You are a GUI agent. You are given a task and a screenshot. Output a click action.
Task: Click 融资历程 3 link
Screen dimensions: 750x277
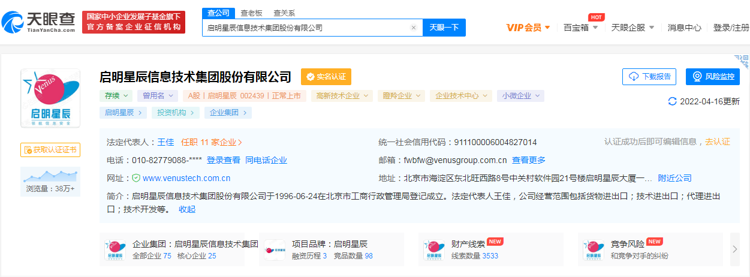click(309, 255)
